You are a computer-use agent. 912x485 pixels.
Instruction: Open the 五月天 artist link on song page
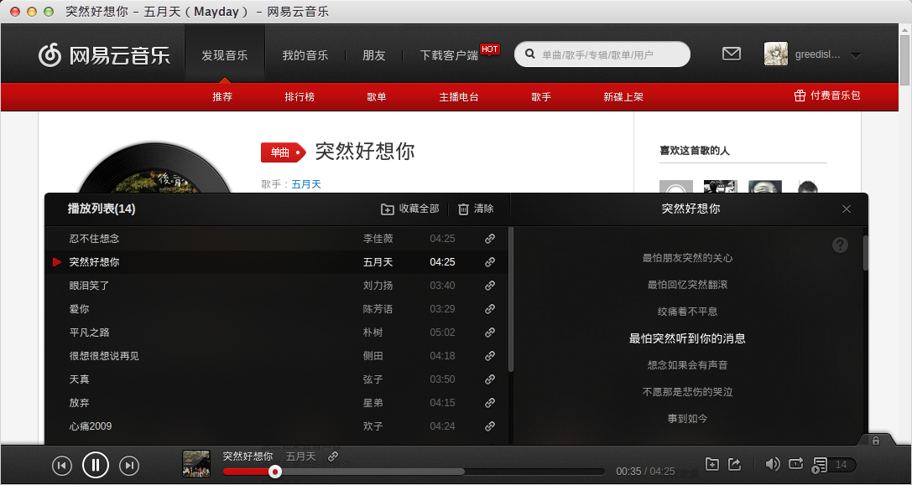point(306,184)
